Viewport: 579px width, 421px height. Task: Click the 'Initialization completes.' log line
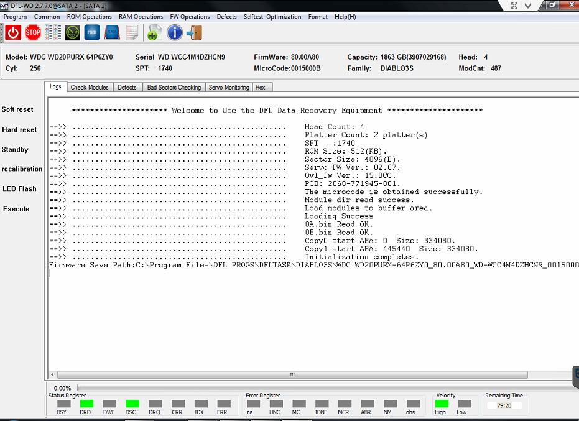click(x=361, y=257)
